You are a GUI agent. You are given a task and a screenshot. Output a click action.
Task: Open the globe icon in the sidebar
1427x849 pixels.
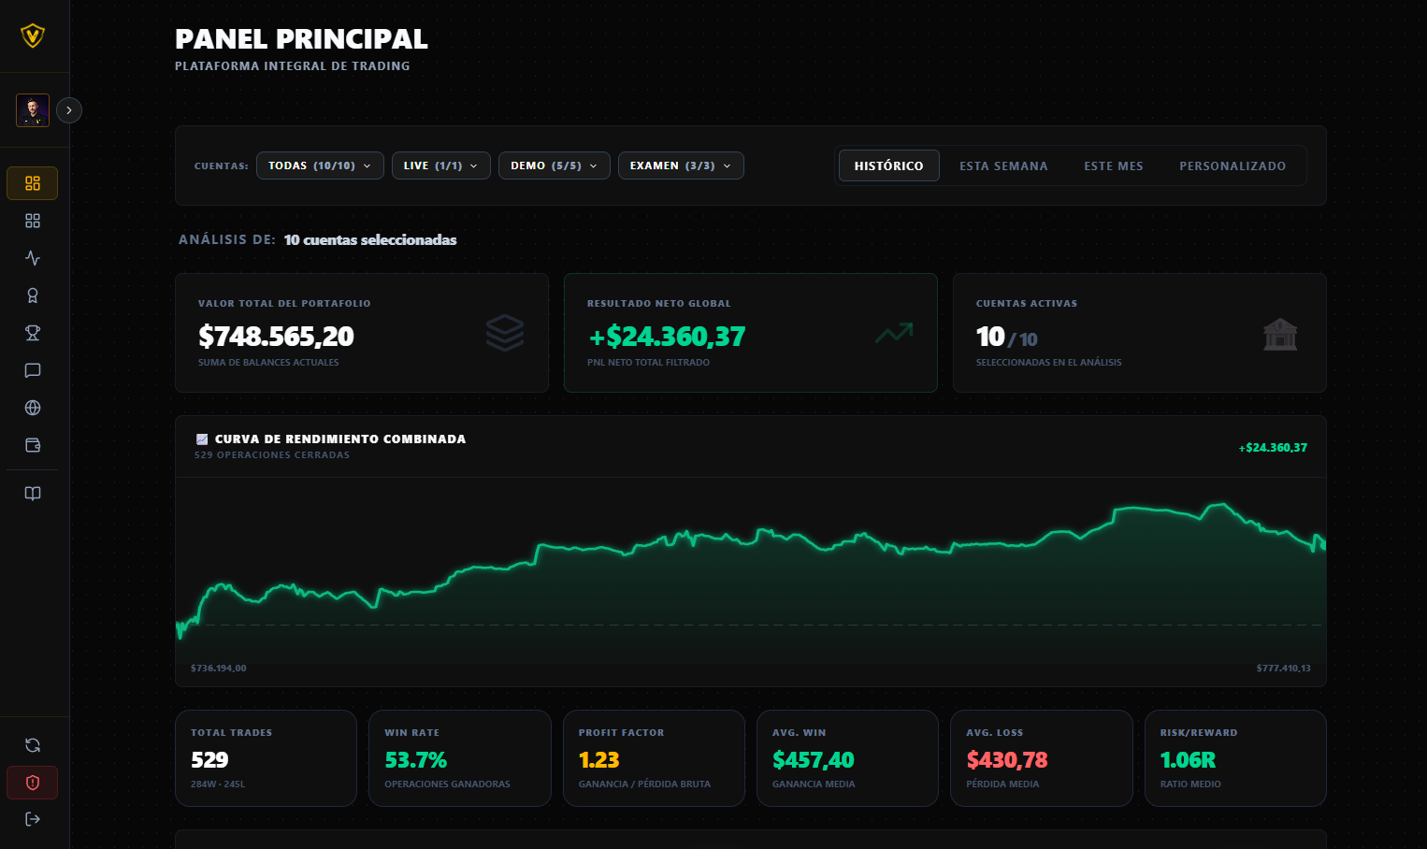pyautogui.click(x=33, y=408)
